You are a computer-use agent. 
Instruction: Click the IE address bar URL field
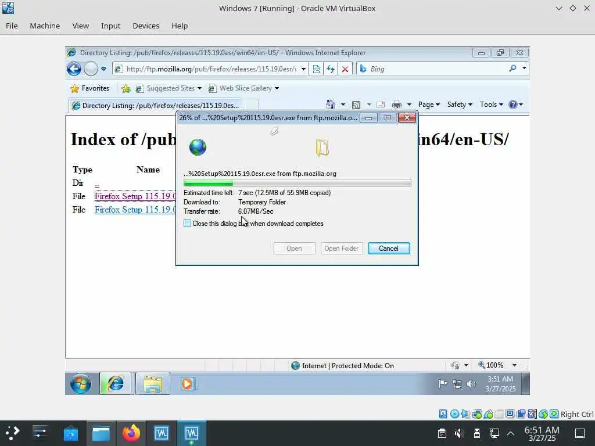tap(210, 69)
